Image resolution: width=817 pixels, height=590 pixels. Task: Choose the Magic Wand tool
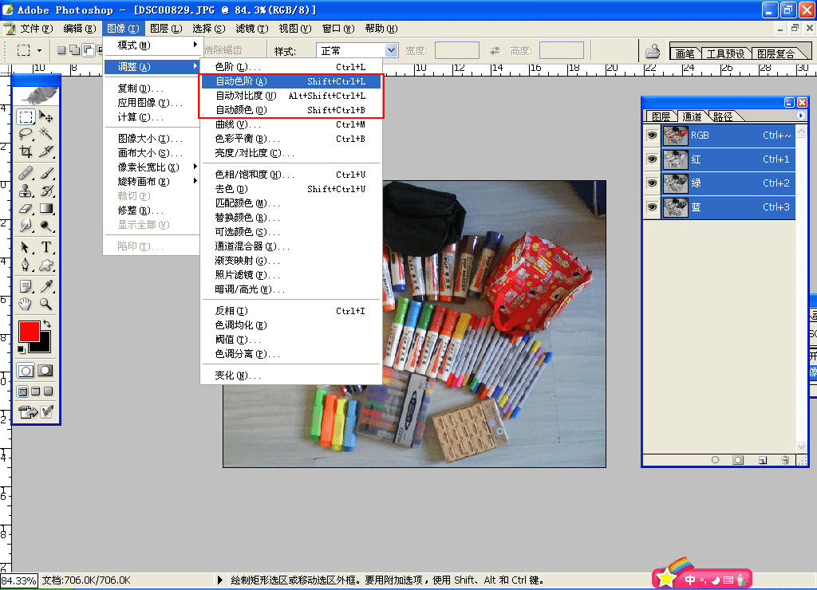pyautogui.click(x=45, y=135)
